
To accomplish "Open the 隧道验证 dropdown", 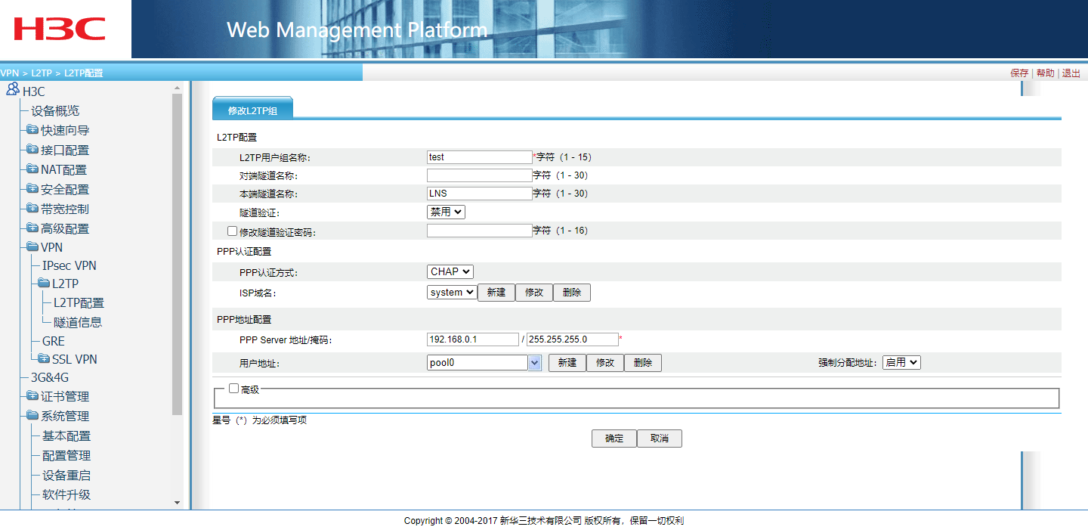I will point(446,212).
